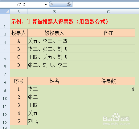
Task: Select row 1 header
Action: [5, 22]
